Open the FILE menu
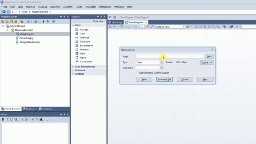 (5, 7)
